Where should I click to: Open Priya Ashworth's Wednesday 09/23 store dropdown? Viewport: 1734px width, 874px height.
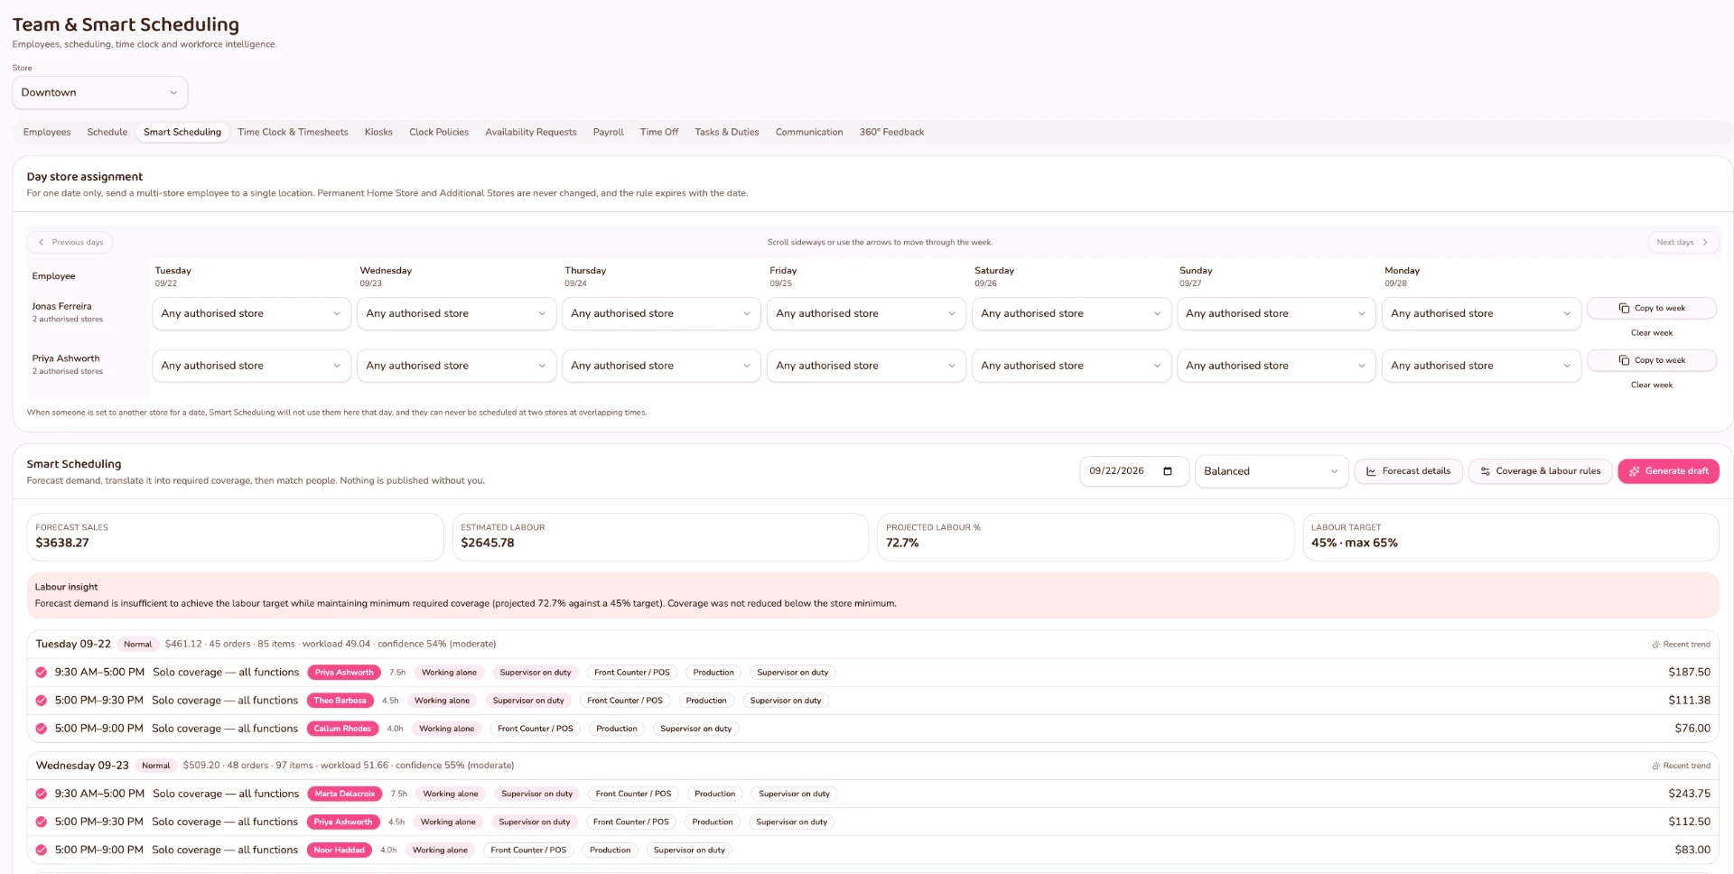(456, 366)
